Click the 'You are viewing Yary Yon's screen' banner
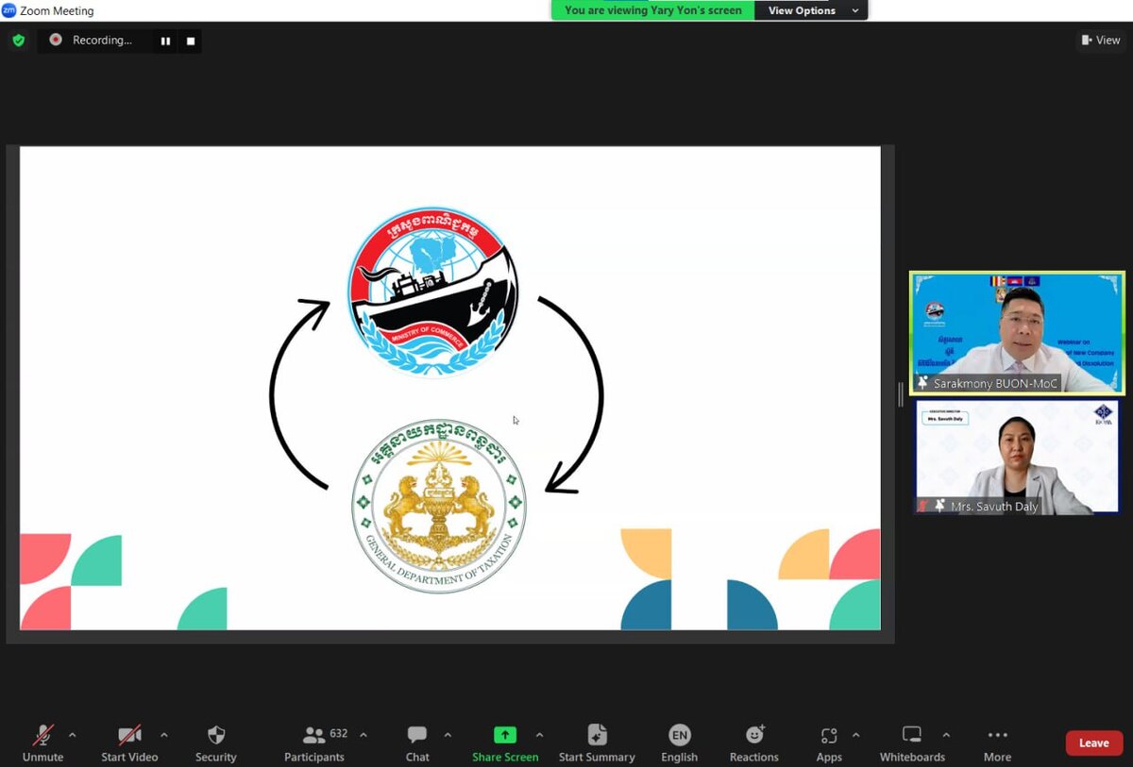Viewport: 1133px width, 767px height. coord(653,10)
